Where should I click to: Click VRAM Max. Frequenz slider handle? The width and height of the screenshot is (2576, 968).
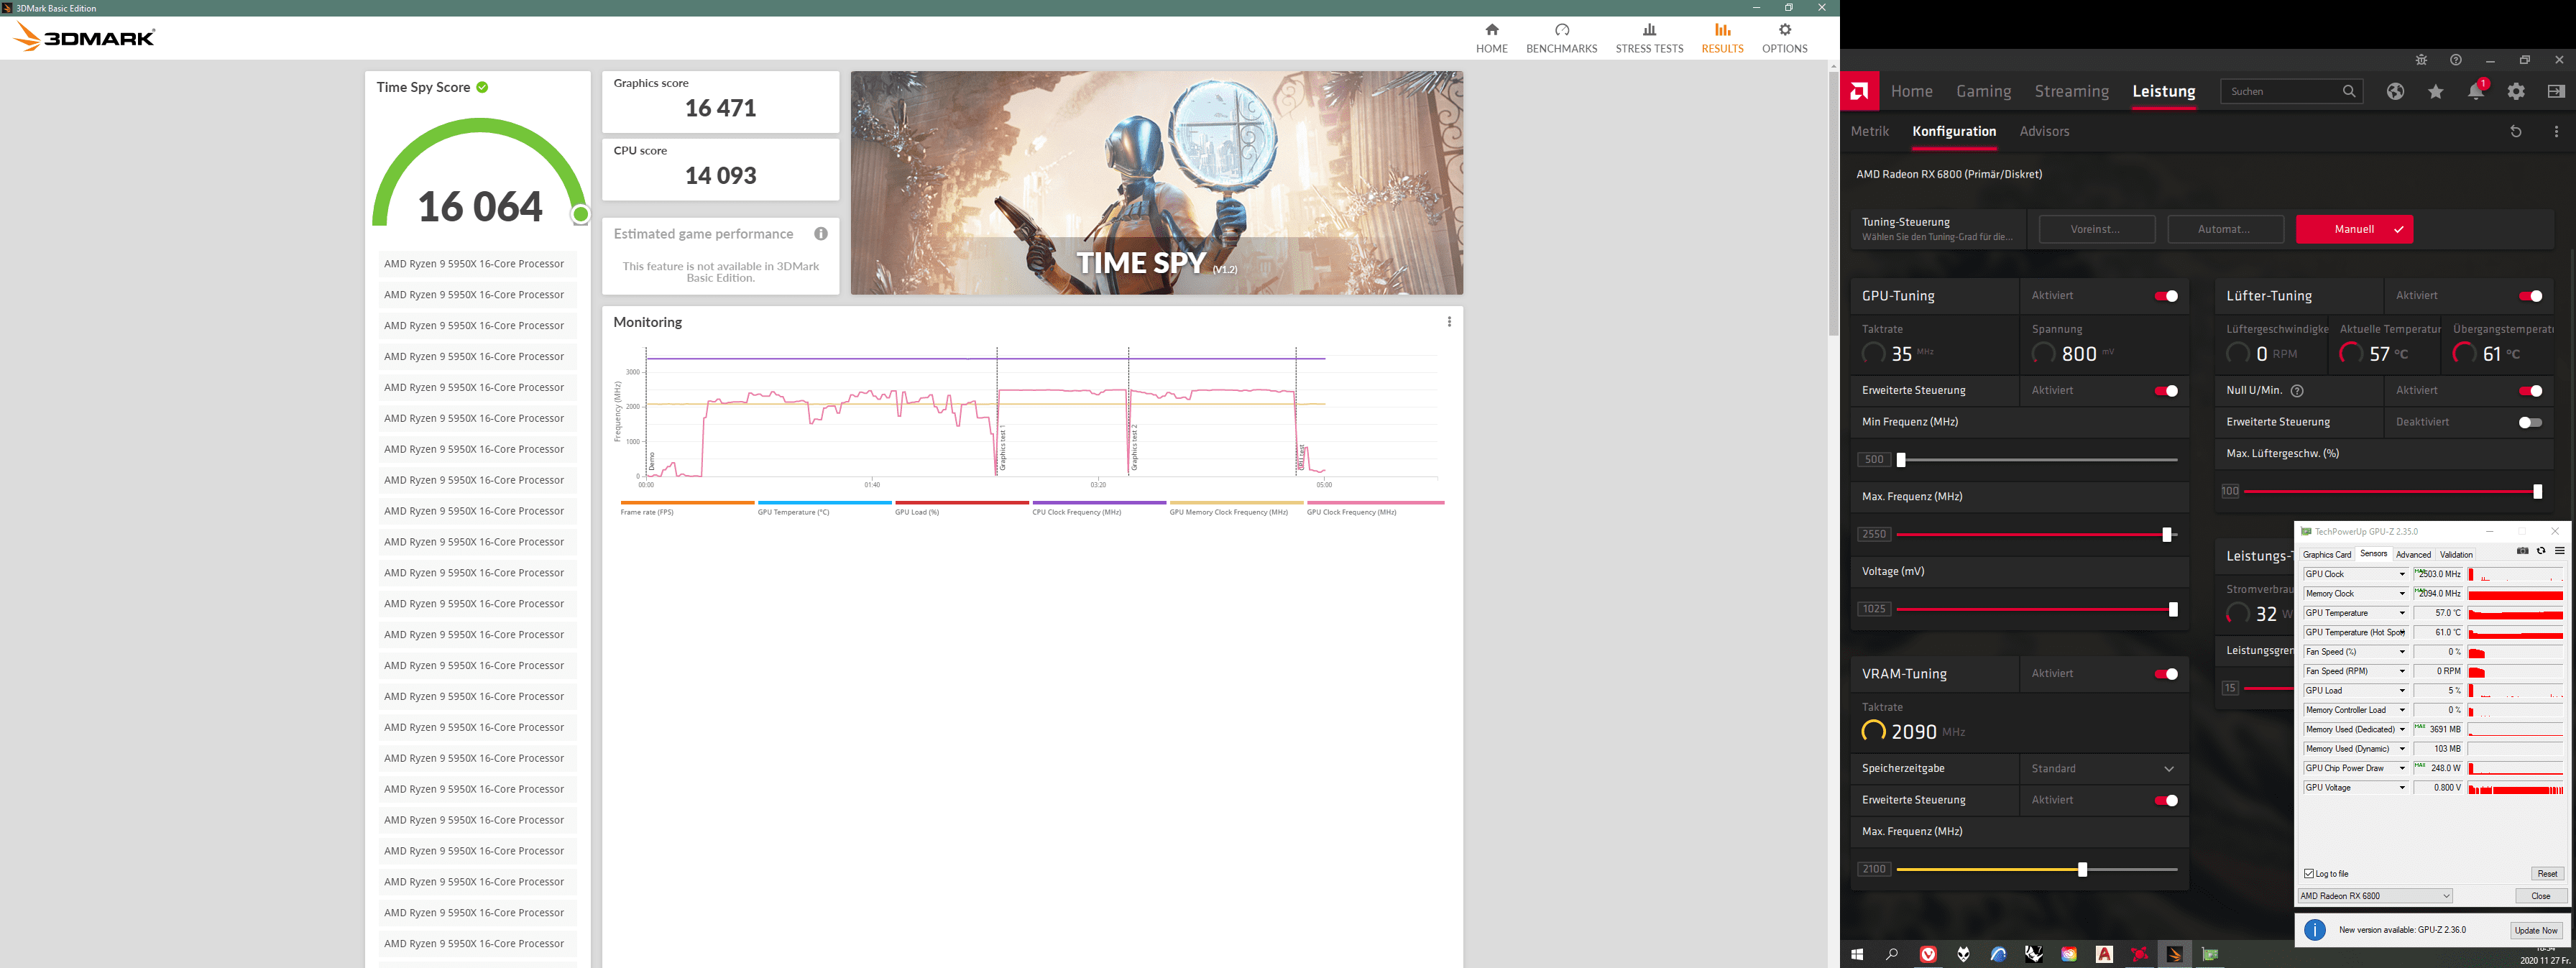point(2082,870)
